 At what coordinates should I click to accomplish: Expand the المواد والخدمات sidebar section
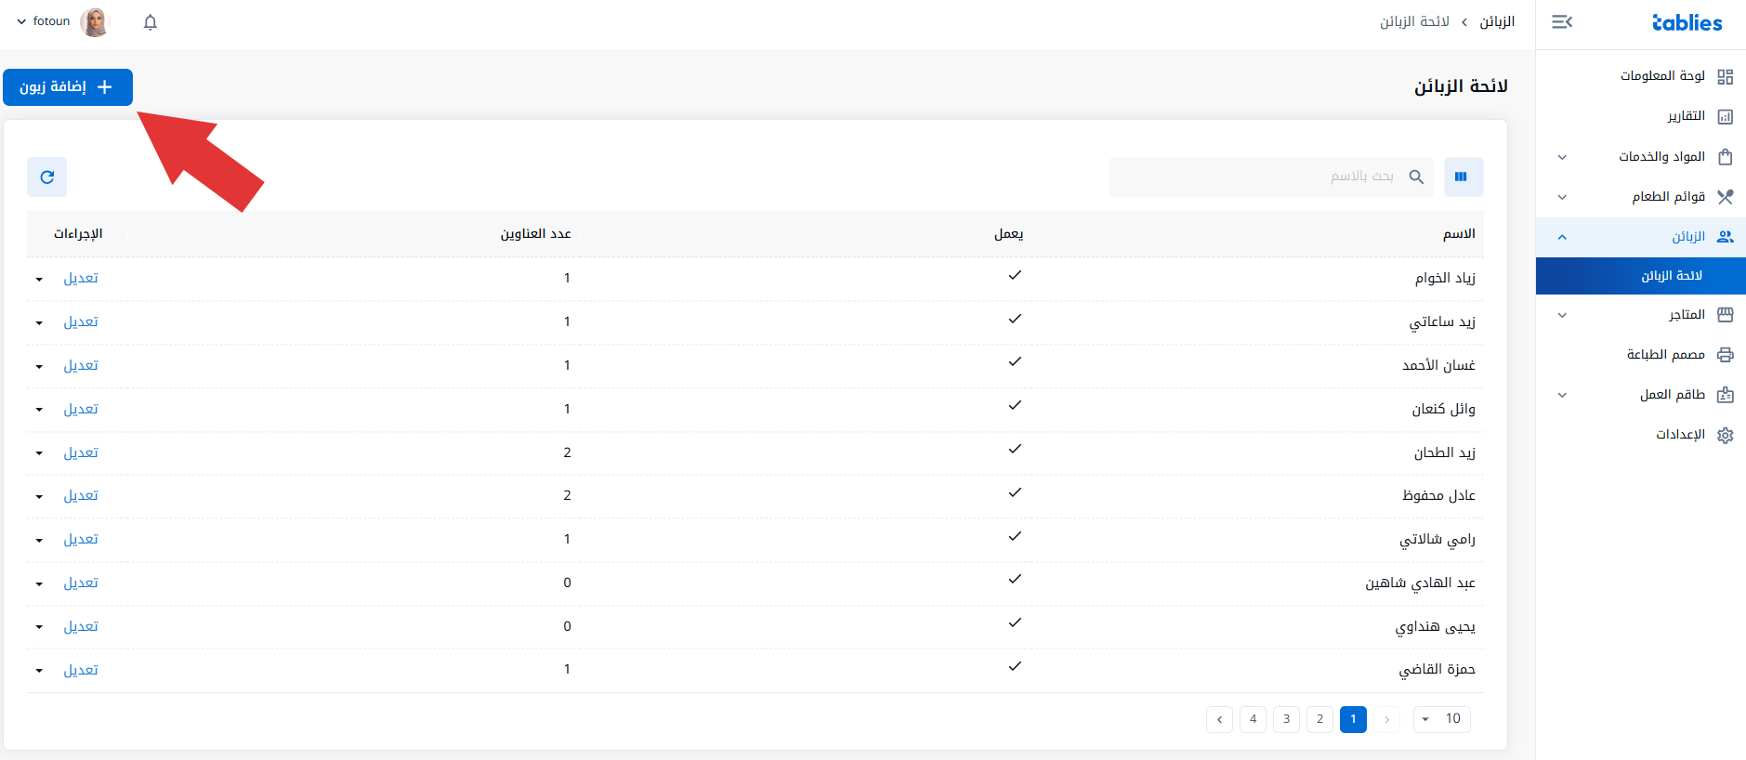1562,157
